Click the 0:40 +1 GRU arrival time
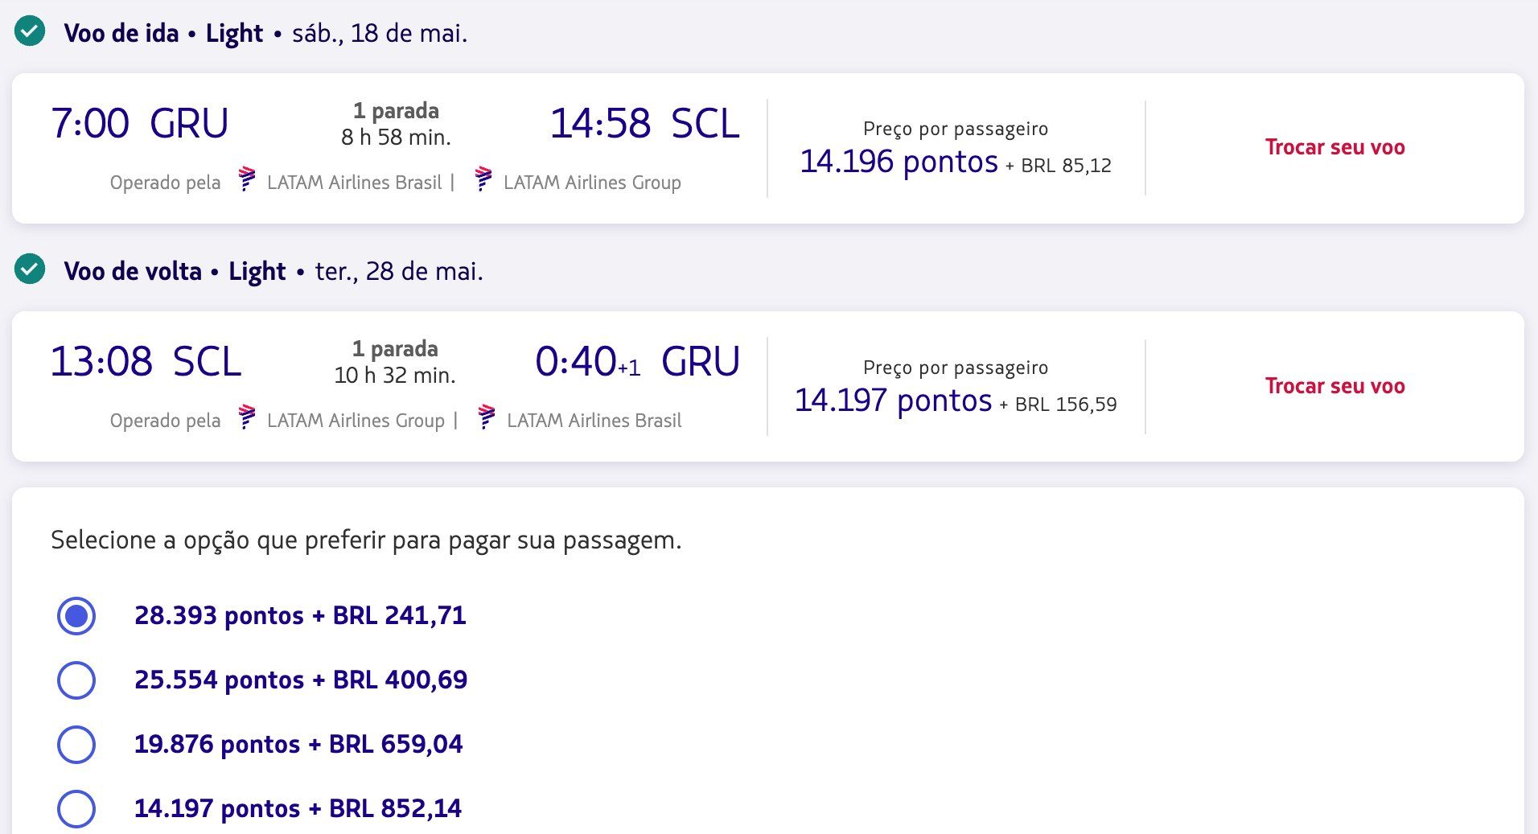This screenshot has width=1538, height=834. [637, 362]
